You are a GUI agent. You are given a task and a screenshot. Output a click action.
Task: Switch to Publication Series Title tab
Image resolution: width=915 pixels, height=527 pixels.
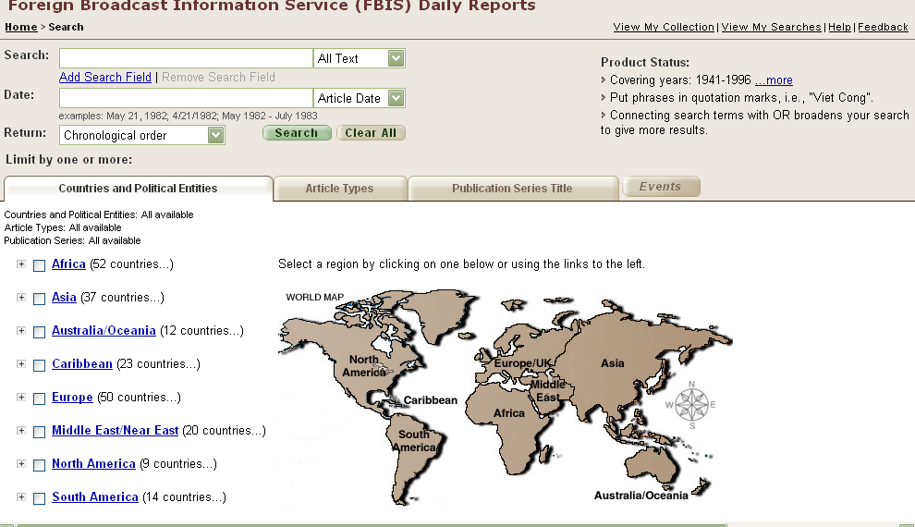point(512,189)
